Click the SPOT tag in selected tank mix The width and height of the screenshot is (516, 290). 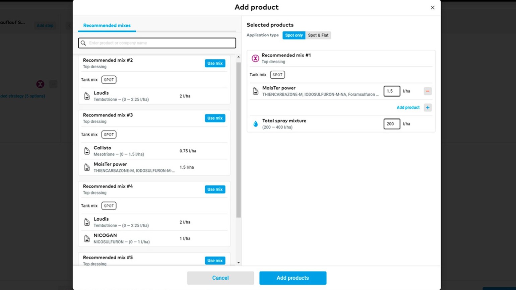(277, 75)
